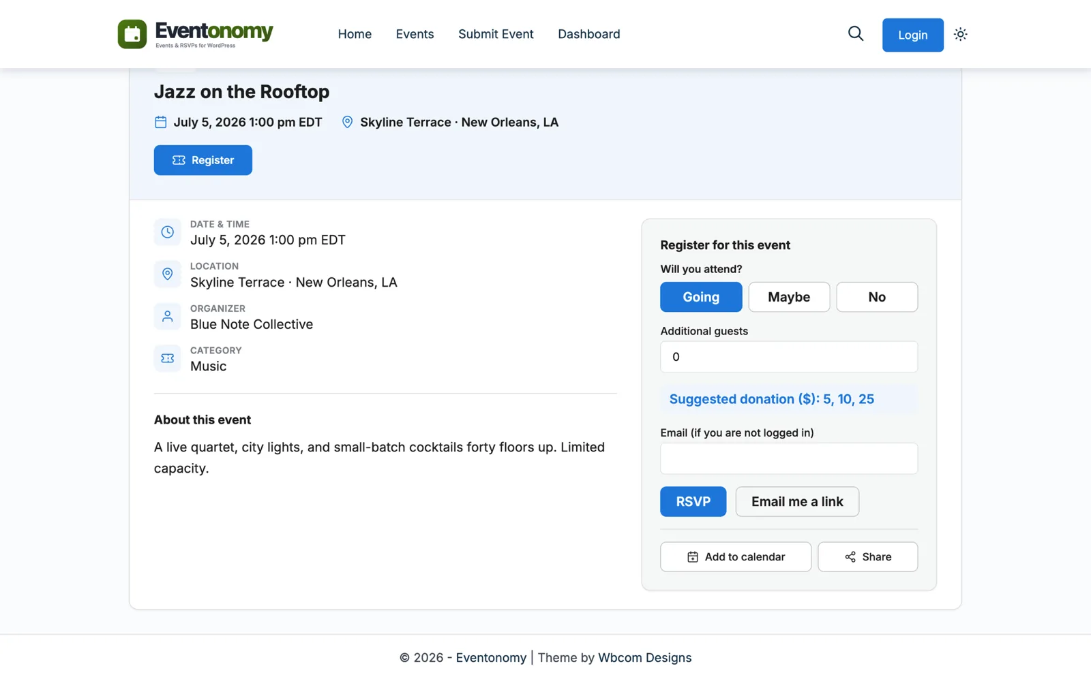Open the Dashboard menu item

[x=589, y=34]
